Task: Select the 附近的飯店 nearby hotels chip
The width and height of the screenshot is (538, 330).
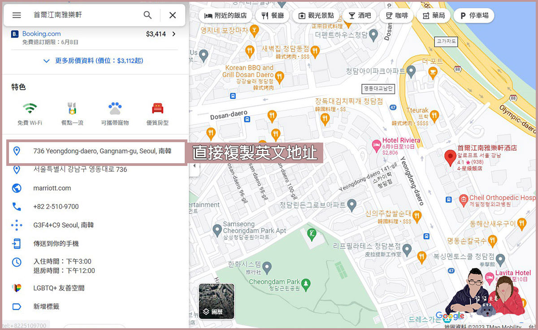Action: 226,15
